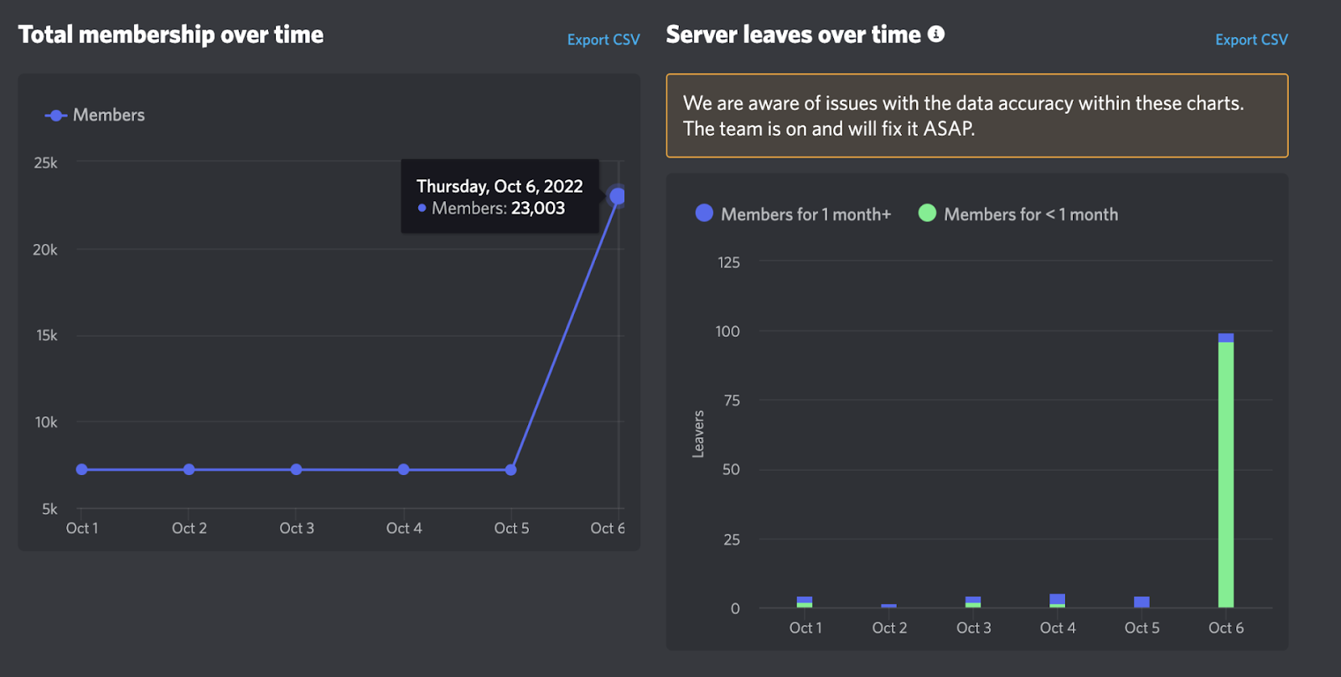Export server leaves chart as CSV
Viewport: 1341px width, 677px height.
[x=1250, y=39]
